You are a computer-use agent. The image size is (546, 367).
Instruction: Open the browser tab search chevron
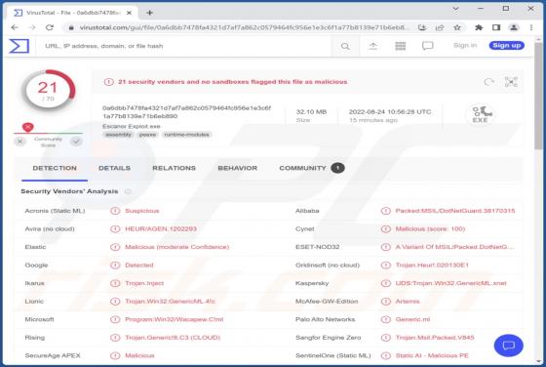[455, 9]
